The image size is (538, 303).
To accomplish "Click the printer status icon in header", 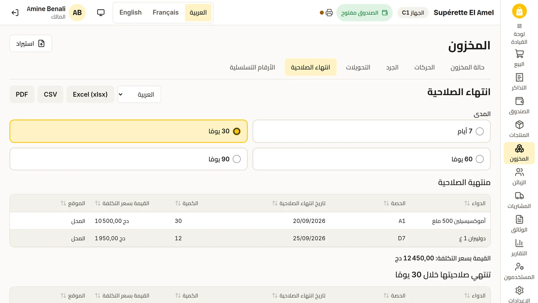I will point(329,13).
